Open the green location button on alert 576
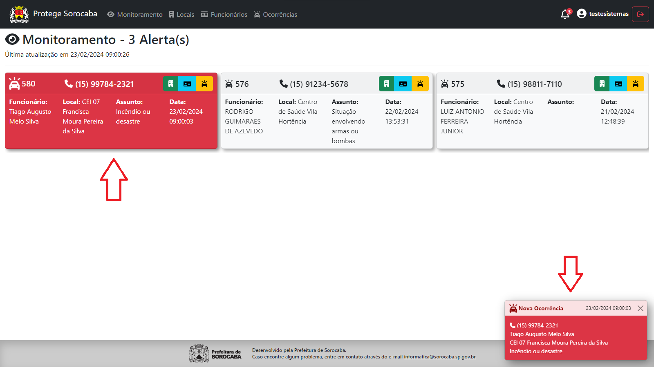This screenshot has width=654, height=367. click(386, 84)
